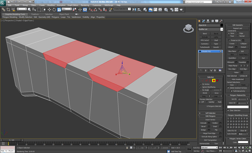Open the Hierarchy command panel tab
The image size is (252, 153).
point(208,21)
